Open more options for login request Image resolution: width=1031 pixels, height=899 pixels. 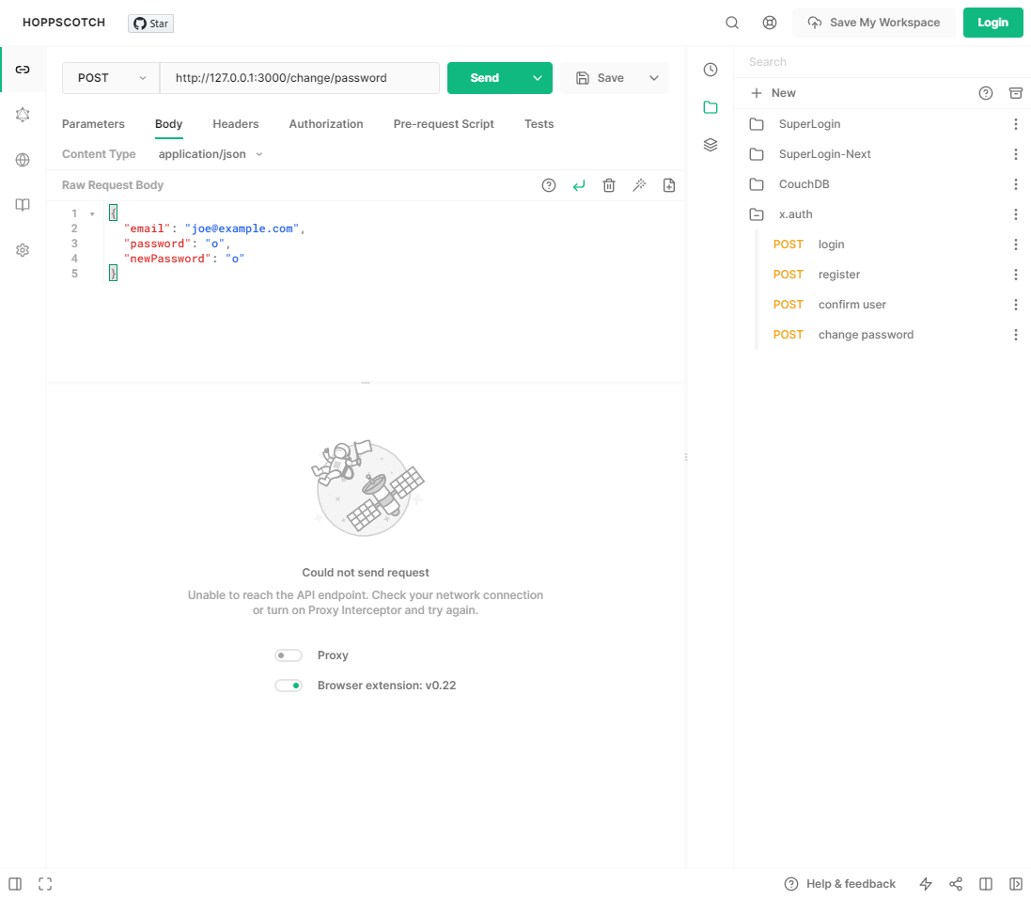[x=1016, y=244]
